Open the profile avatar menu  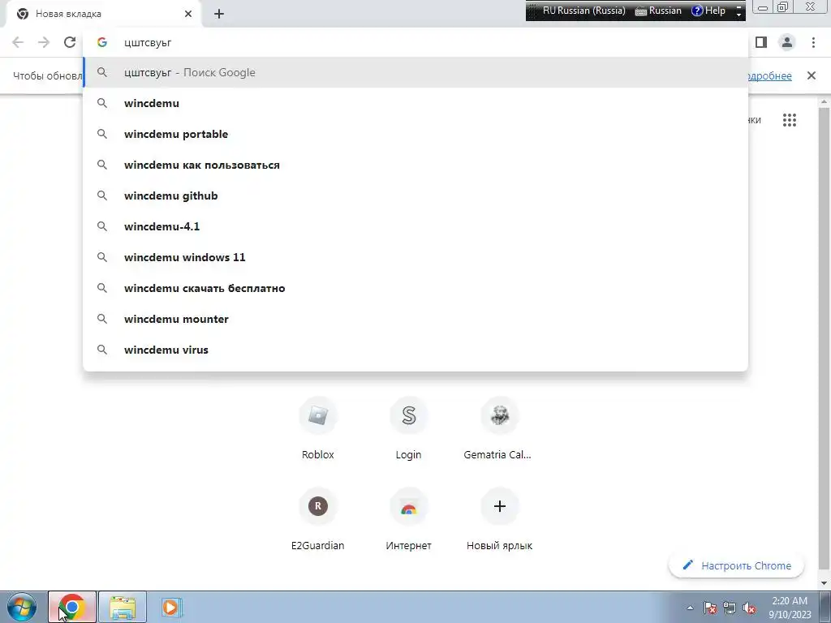coord(787,42)
